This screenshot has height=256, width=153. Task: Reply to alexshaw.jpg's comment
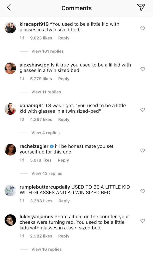pos(64,78)
